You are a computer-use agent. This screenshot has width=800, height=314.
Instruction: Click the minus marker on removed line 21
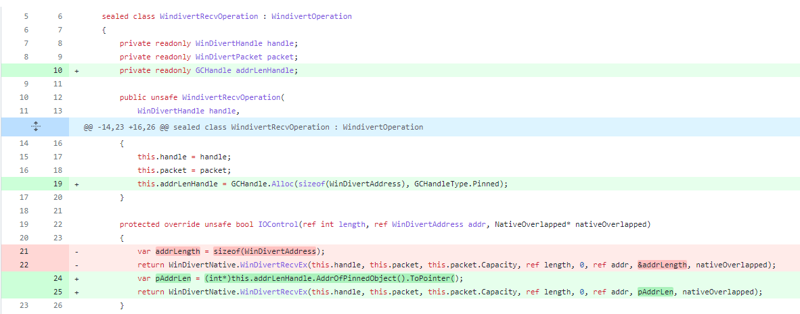coord(76,251)
